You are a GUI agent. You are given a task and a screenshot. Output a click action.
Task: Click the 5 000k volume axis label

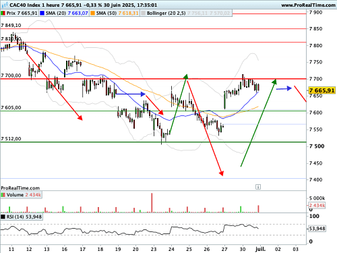[317, 198]
